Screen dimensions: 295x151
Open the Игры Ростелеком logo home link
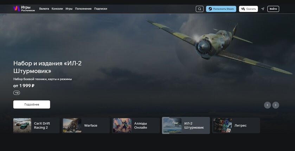click(24, 9)
